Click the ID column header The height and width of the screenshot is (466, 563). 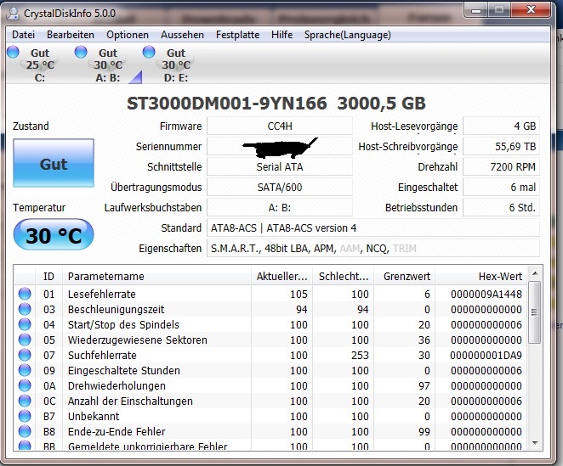tap(48, 277)
